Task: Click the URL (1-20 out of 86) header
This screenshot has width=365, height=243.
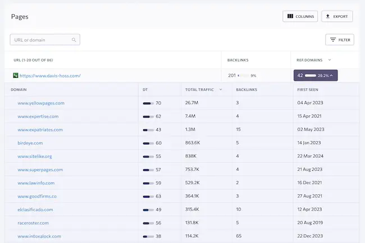Action: click(33, 60)
